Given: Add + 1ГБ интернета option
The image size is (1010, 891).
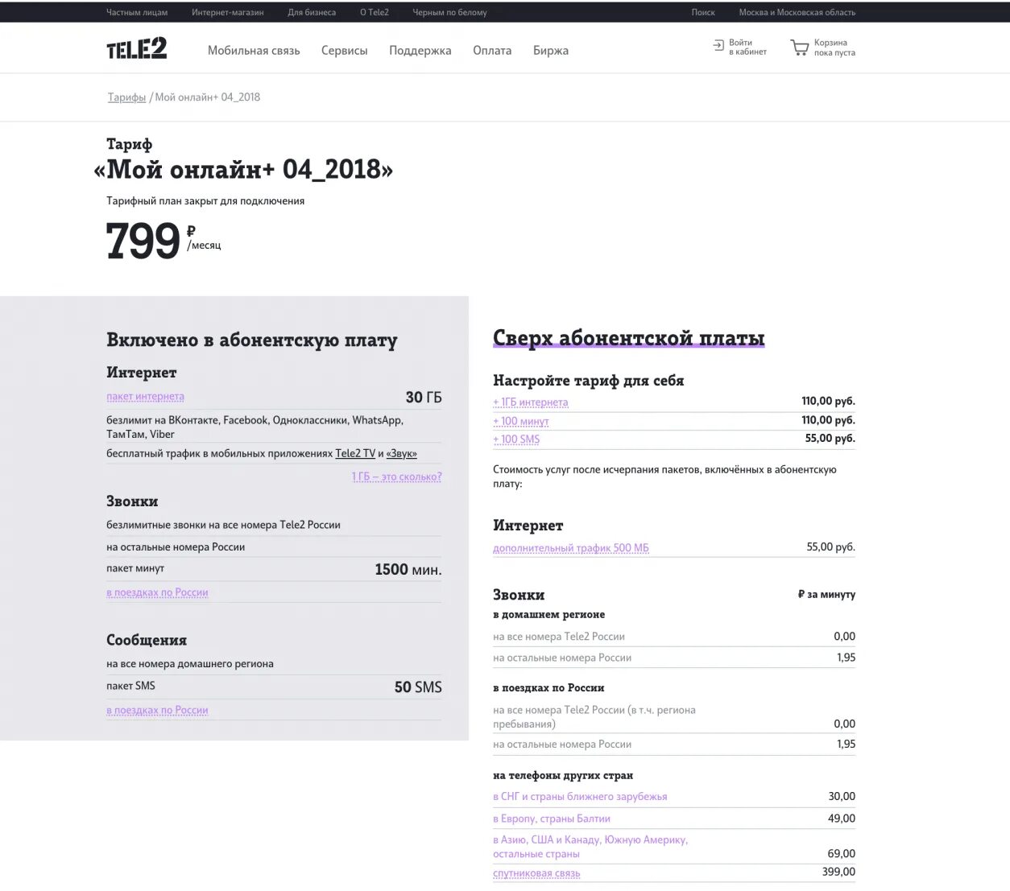Looking at the screenshot, I should tap(530, 402).
